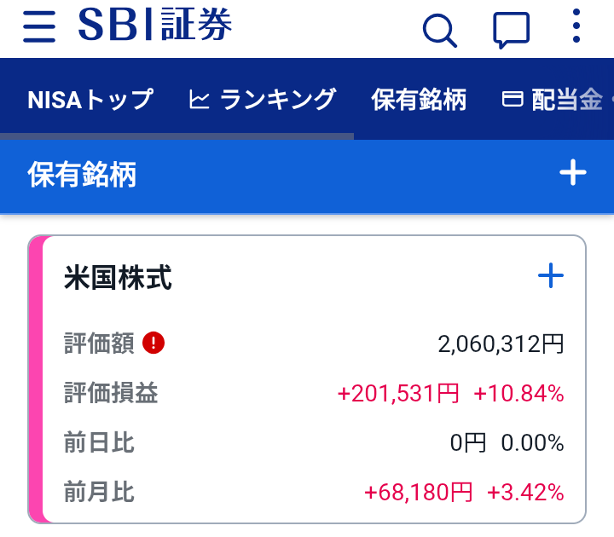Open the hamburger menu

[39, 26]
